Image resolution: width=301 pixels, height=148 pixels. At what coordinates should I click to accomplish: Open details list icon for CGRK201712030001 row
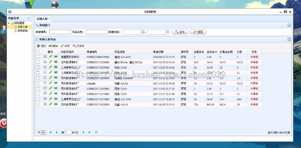click(45, 88)
